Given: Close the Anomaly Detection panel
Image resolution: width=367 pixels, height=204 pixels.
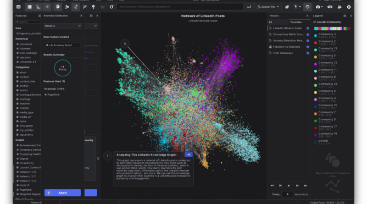Looking at the screenshot, I should click(81, 16).
